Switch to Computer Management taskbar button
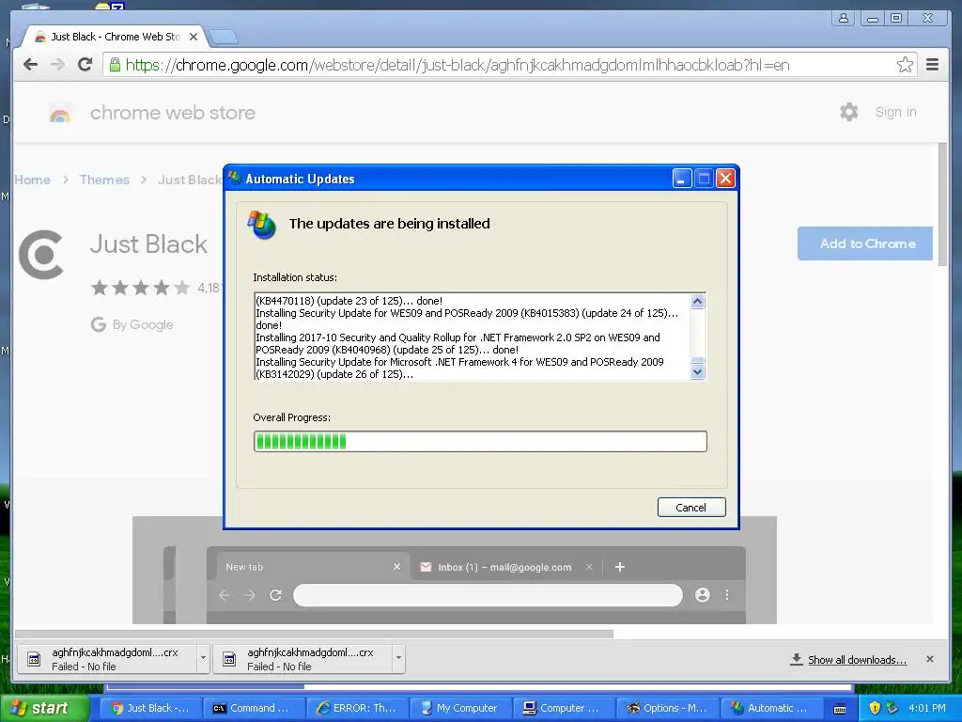The width and height of the screenshot is (962, 722). tap(564, 708)
